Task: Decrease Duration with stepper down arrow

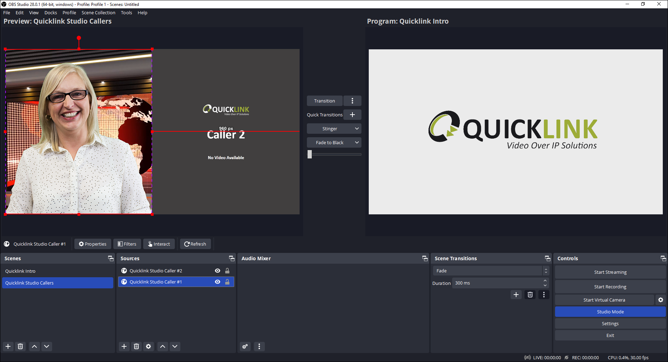Action: [x=545, y=286]
